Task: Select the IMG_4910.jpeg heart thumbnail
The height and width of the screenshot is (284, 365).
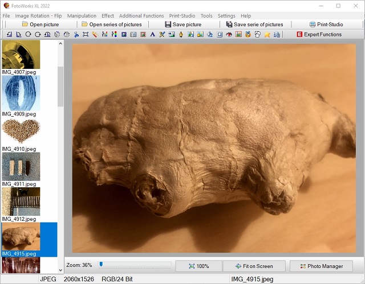Action: pos(21,131)
